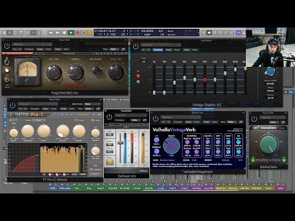Click Copy in the ValhallaVintageVerb header

[x=189, y=122]
